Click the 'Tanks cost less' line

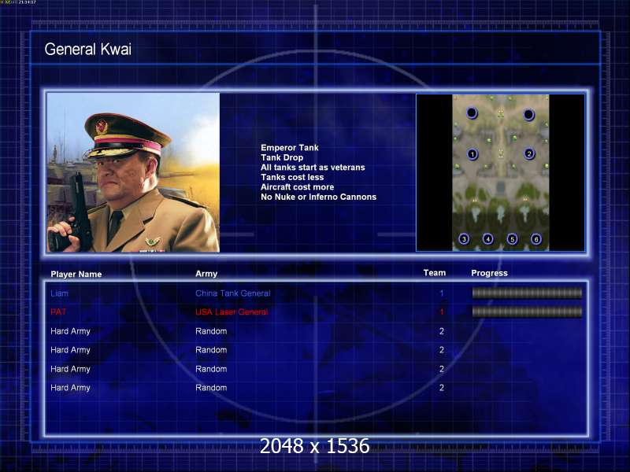click(292, 178)
